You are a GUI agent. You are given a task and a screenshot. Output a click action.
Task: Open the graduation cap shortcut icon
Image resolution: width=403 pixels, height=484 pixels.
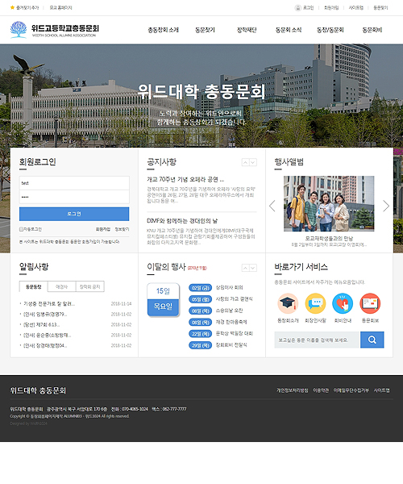288,303
